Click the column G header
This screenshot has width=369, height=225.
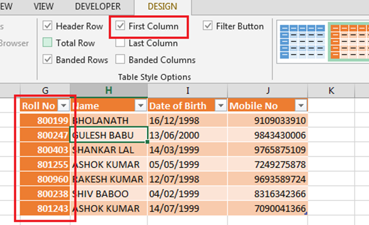[45, 90]
